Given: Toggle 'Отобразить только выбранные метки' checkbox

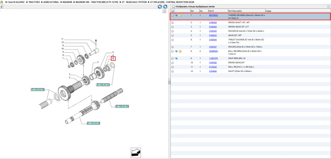Looking at the screenshot, I should pos(173,7).
